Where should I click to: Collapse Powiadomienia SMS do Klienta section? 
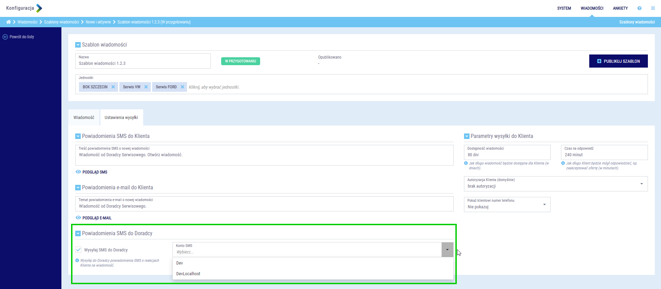click(x=78, y=136)
